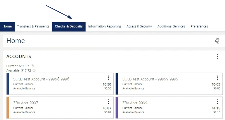This screenshot has width=225, height=120.
Task: Select the $5.02 available balance value
Action: point(108,112)
